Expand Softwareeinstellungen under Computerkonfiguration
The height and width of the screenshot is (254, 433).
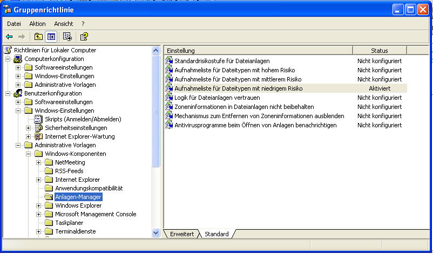point(18,67)
